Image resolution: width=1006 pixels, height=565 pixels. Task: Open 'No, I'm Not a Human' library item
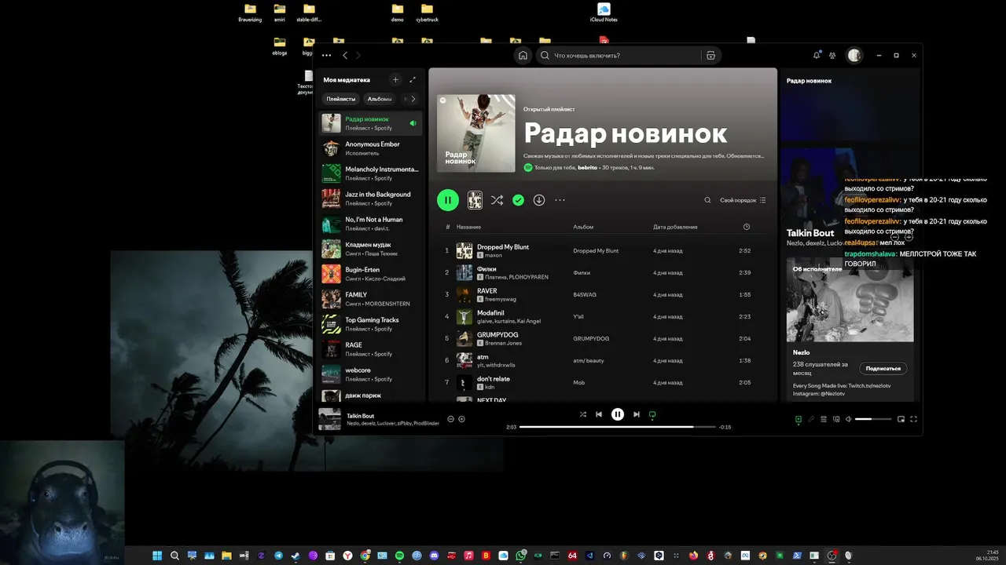pyautogui.click(x=370, y=224)
